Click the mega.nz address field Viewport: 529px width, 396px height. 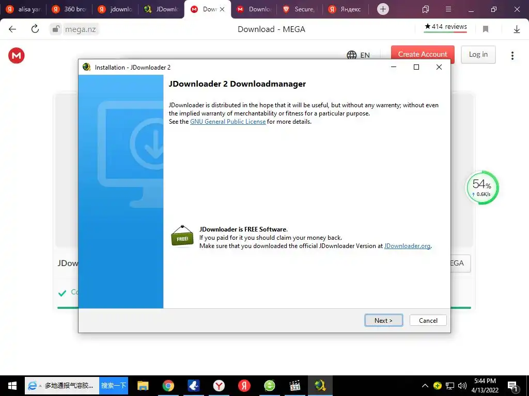click(80, 29)
